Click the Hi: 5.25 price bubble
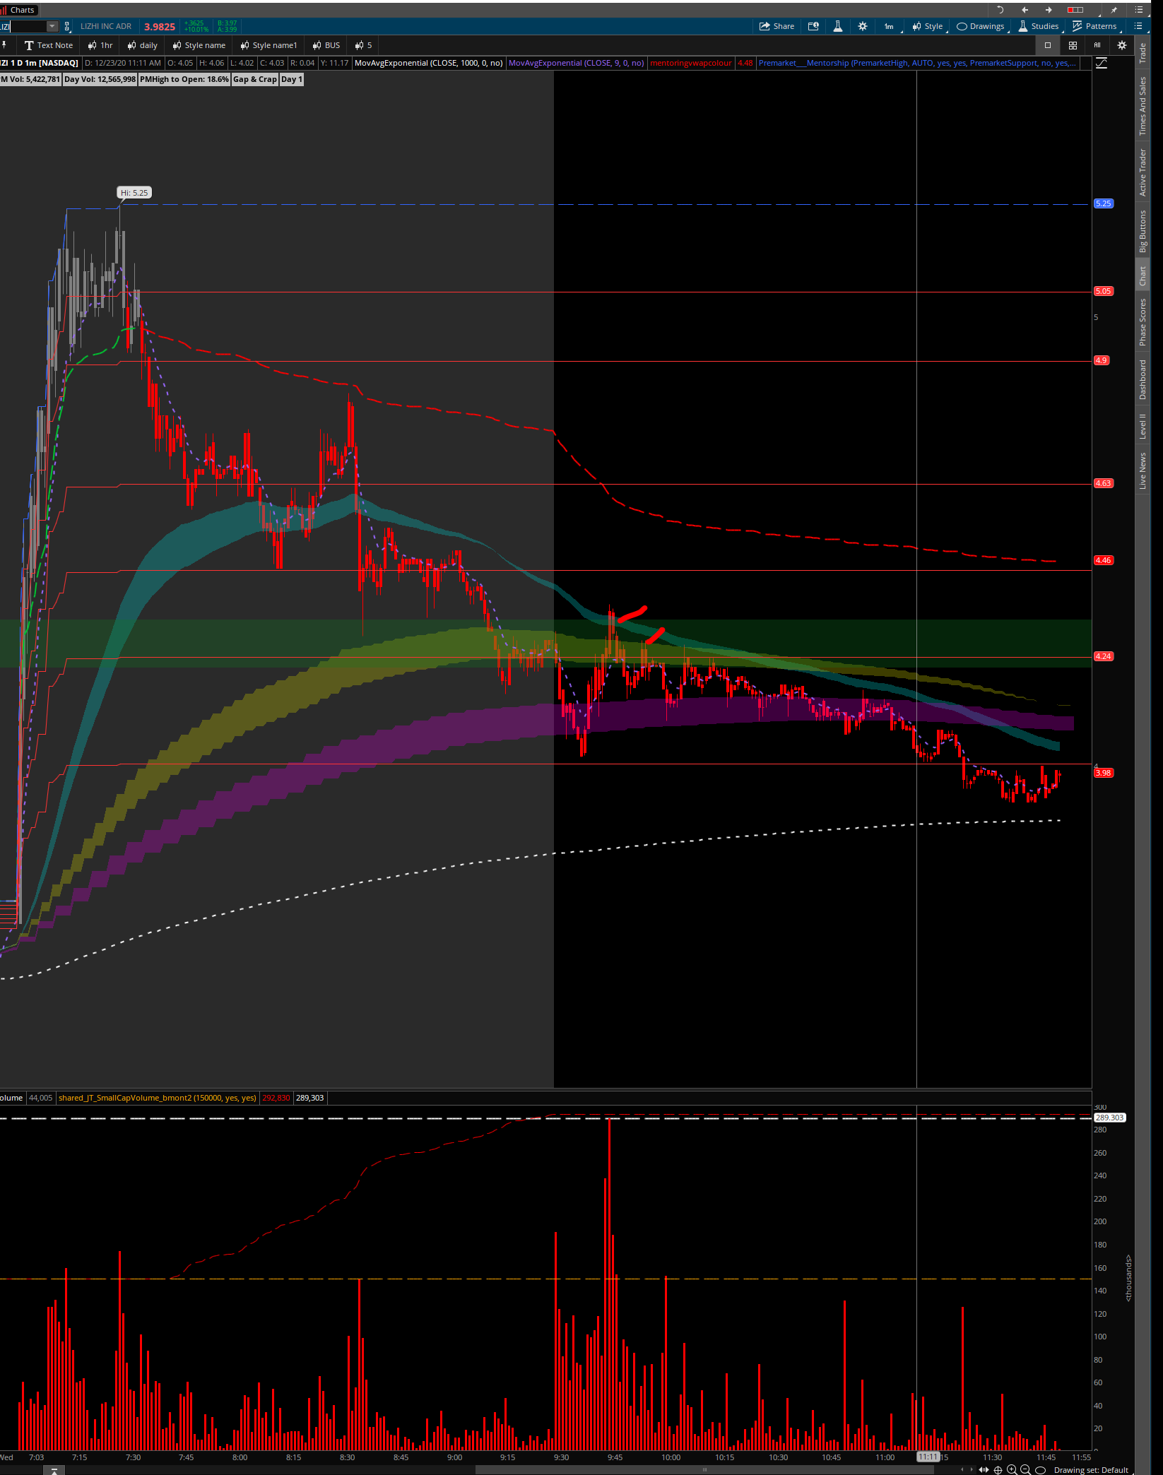The width and height of the screenshot is (1163, 1475). coord(134,193)
